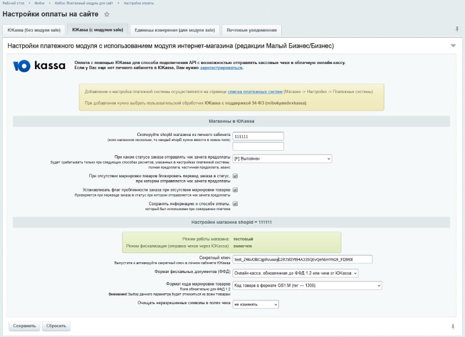Toggle saving payment method info checkbox
The height and width of the screenshot is (337, 465).
pyautogui.click(x=235, y=204)
